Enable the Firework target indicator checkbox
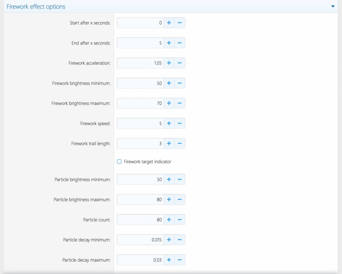The width and height of the screenshot is (342, 274). pos(119,162)
